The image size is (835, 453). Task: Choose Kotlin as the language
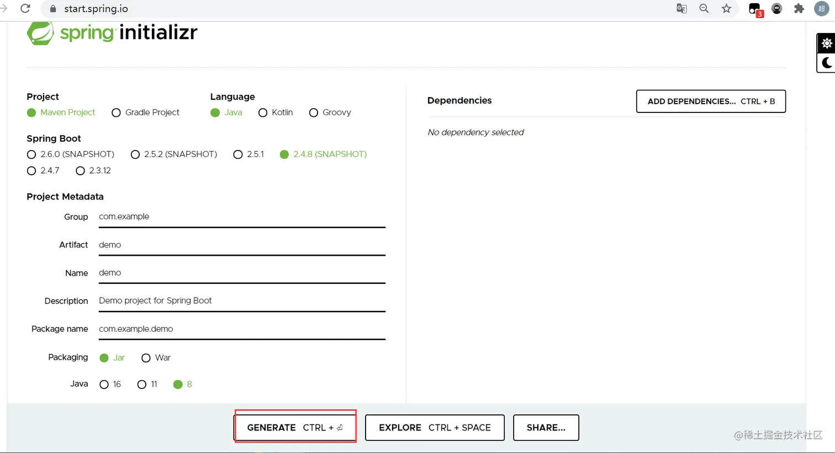(x=276, y=112)
